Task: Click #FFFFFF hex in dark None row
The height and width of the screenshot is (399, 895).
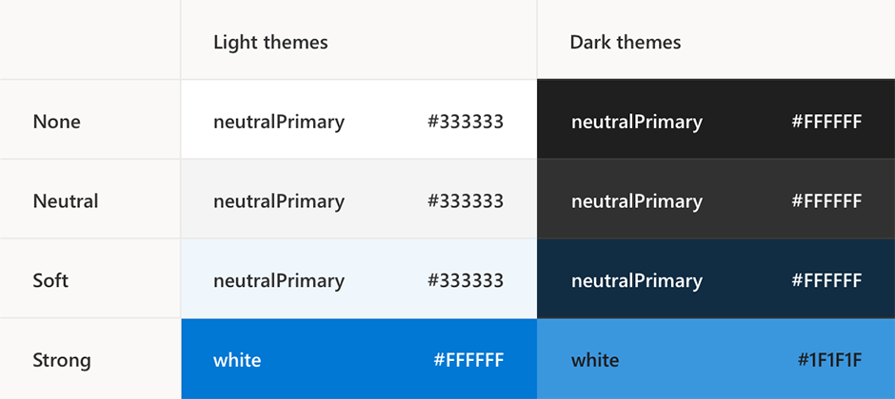Action: click(826, 122)
